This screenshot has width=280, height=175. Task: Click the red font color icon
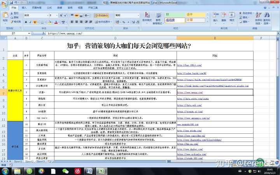coord(56,22)
